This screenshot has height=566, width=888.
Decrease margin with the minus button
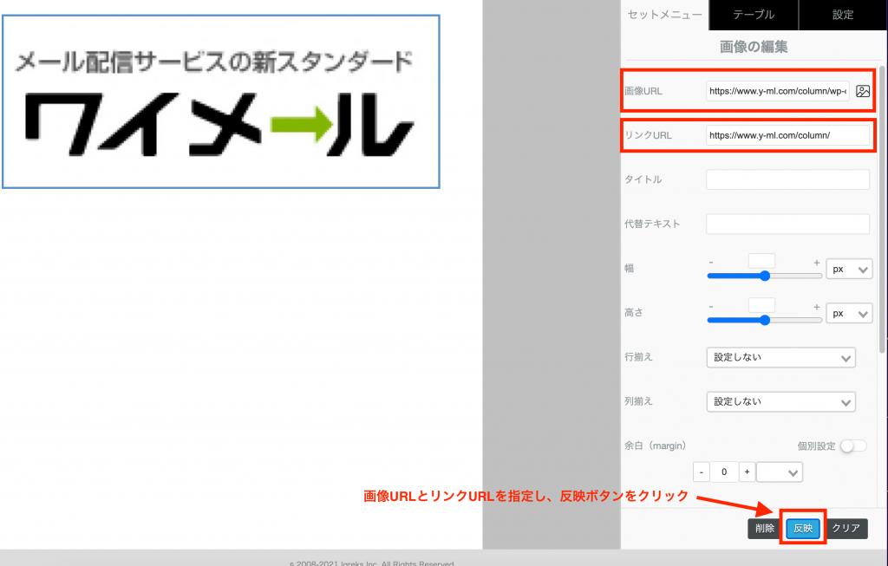tap(701, 472)
